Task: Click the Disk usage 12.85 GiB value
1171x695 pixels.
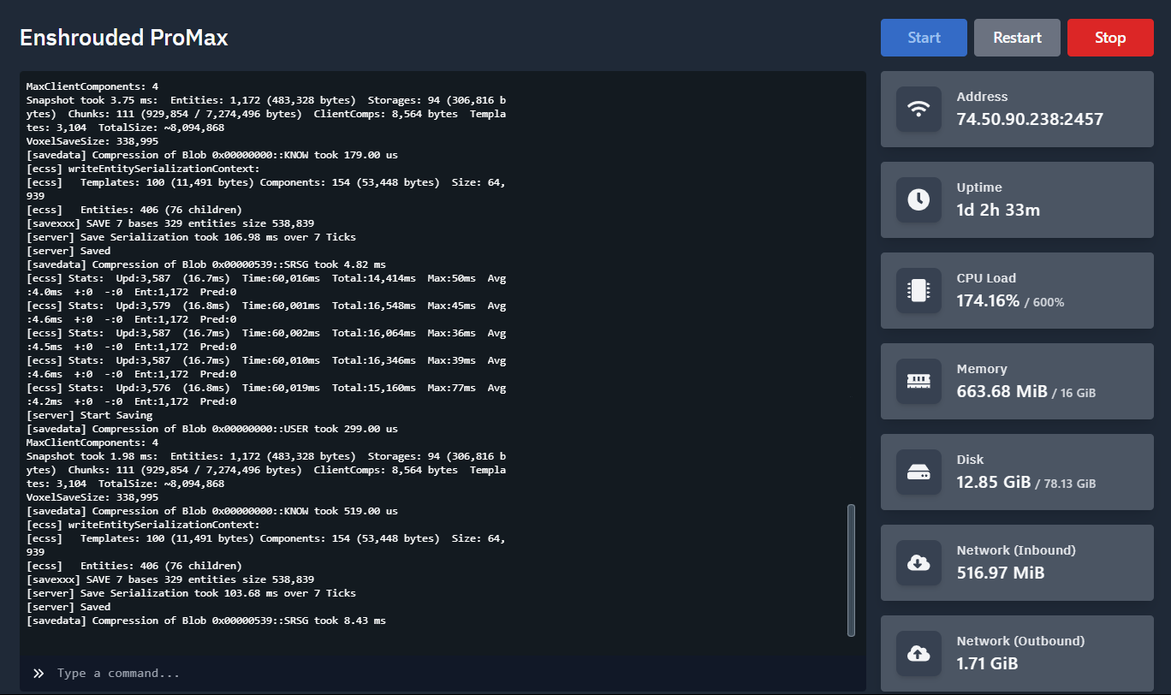Action: [993, 482]
